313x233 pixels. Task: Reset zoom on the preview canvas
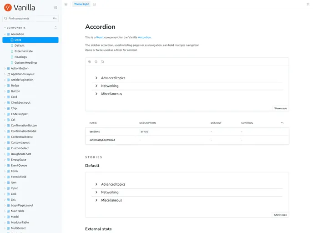tap(103, 62)
